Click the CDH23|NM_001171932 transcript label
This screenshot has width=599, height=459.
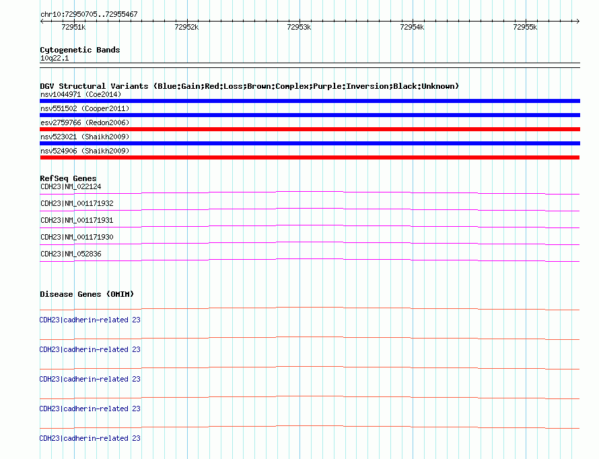[77, 203]
